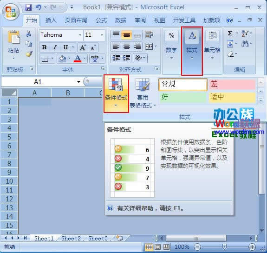The height and width of the screenshot is (253, 267).
Task: Apply the 好 cell style
Action: tap(182, 97)
